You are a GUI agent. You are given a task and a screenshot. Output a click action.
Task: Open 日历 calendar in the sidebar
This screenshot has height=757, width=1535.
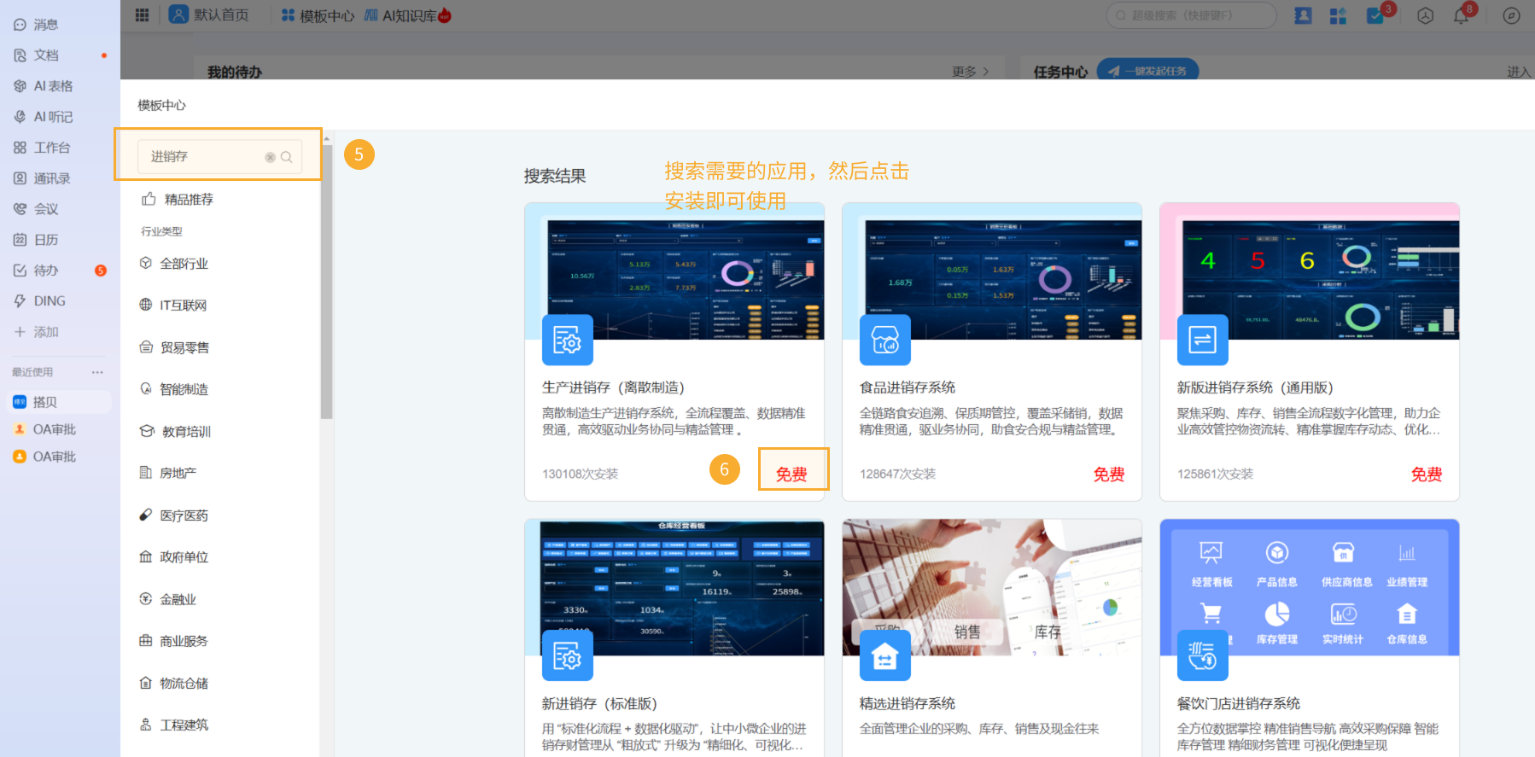pyautogui.click(x=37, y=240)
